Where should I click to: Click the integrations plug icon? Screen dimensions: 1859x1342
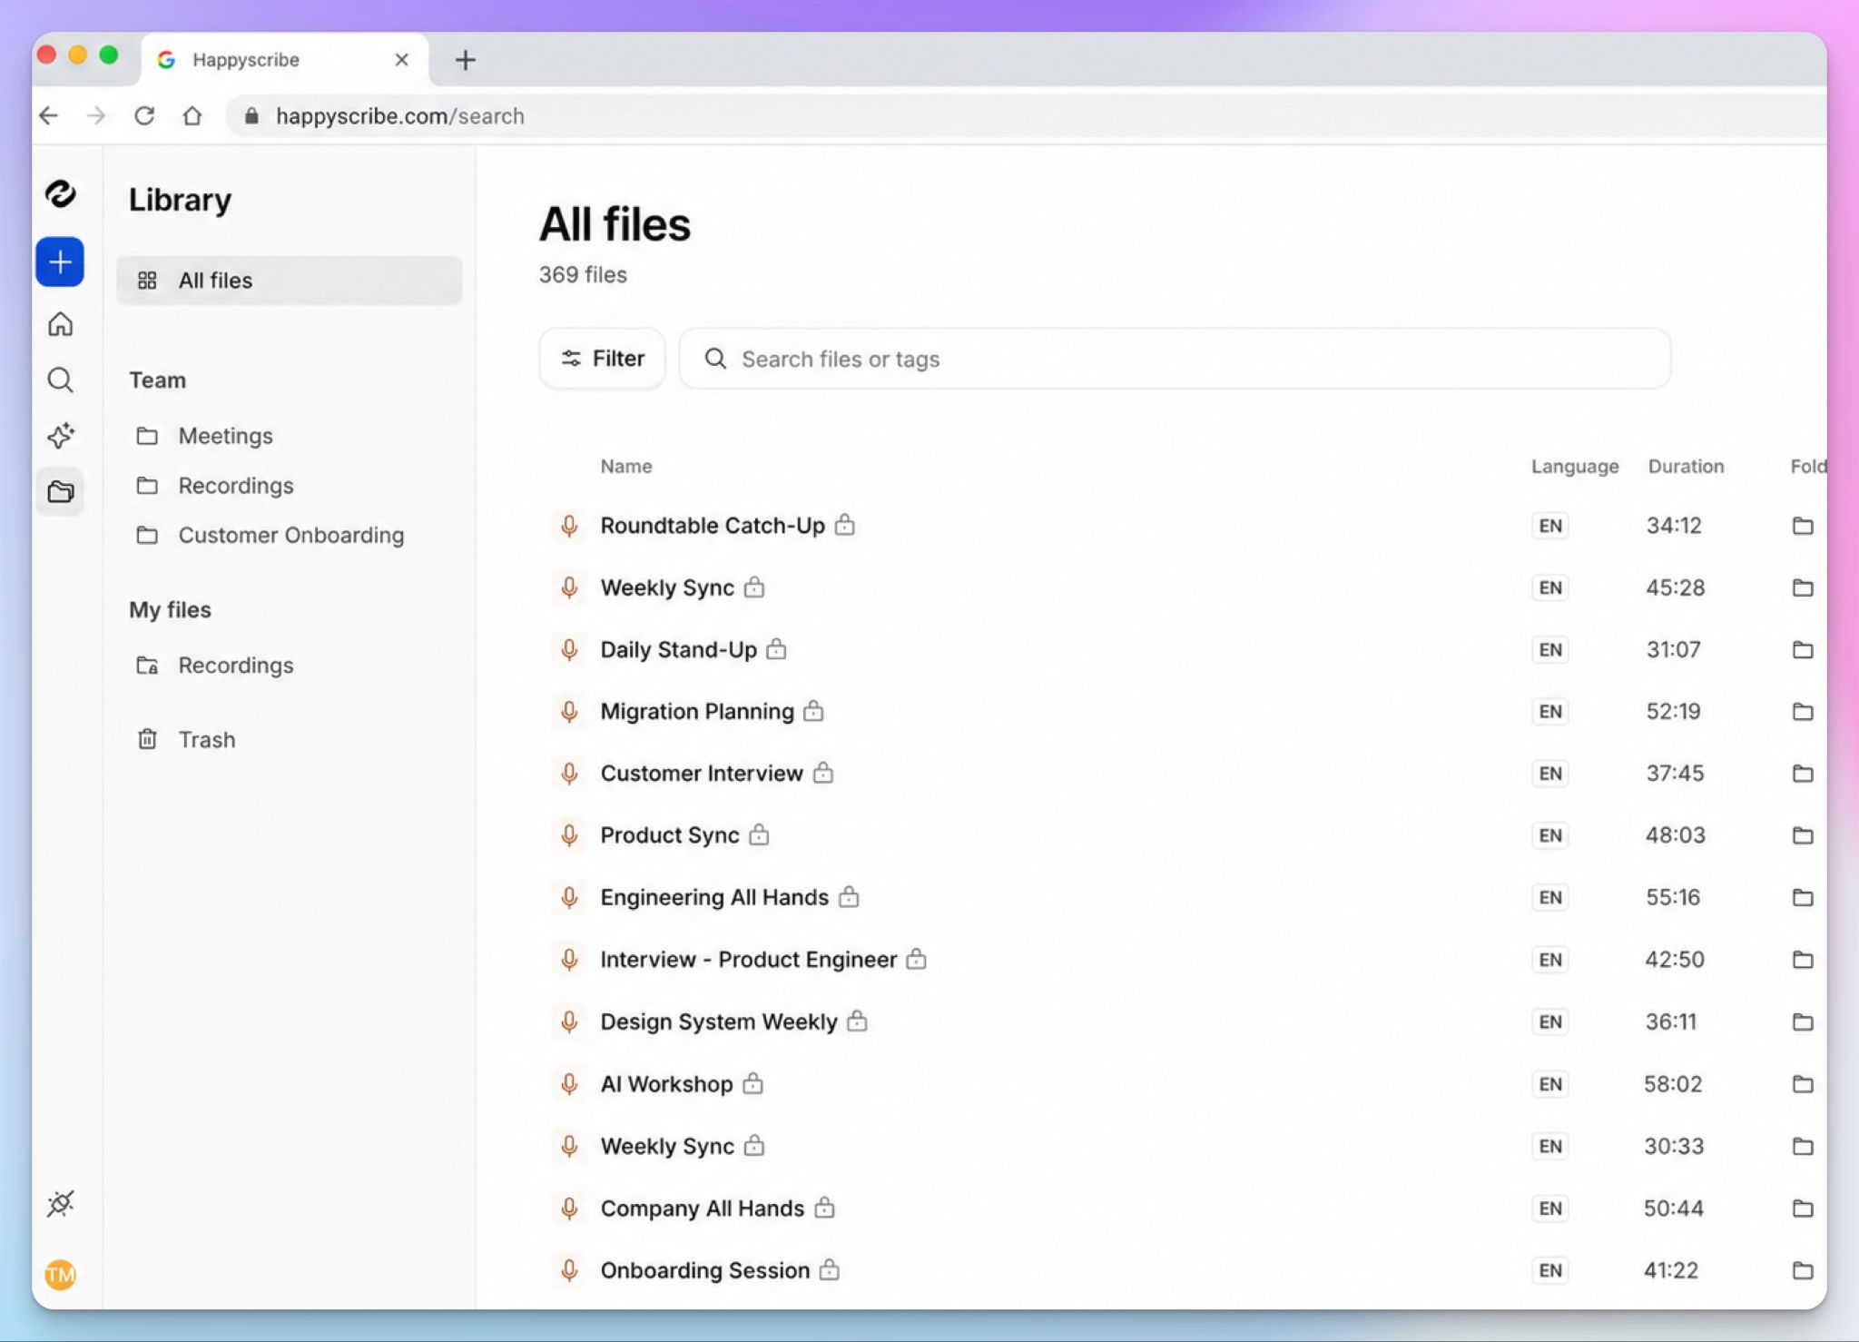[61, 1203]
